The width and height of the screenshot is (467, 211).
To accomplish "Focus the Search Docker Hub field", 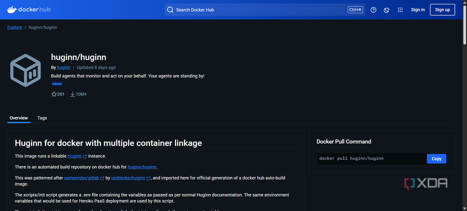I will (x=265, y=10).
